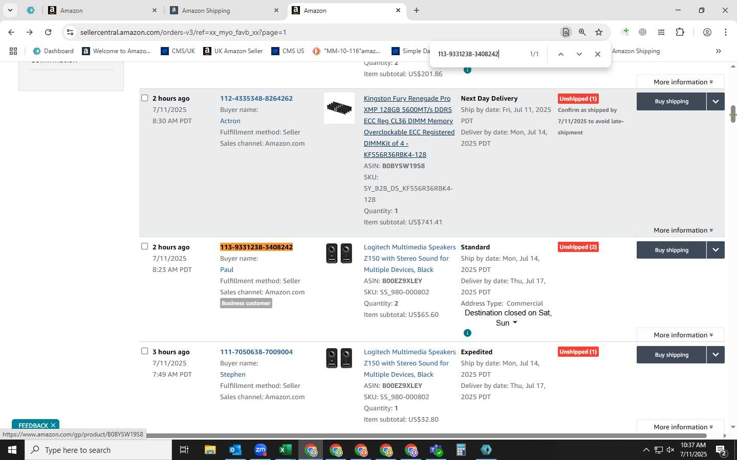Open Calculator from taskbar
This screenshot has width=737, height=460.
tap(461, 450)
